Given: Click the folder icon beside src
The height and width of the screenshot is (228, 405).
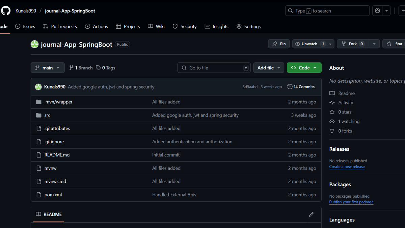Looking at the screenshot, I should [38, 115].
